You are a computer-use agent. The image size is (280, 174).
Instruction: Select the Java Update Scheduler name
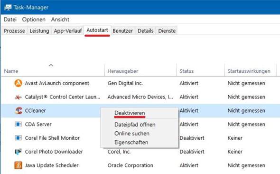tap(52, 165)
